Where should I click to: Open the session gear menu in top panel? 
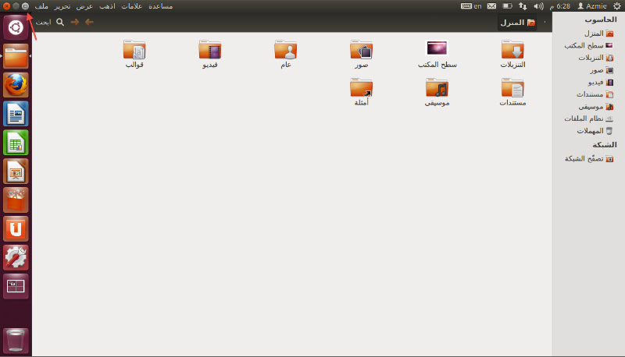pyautogui.click(x=616, y=6)
